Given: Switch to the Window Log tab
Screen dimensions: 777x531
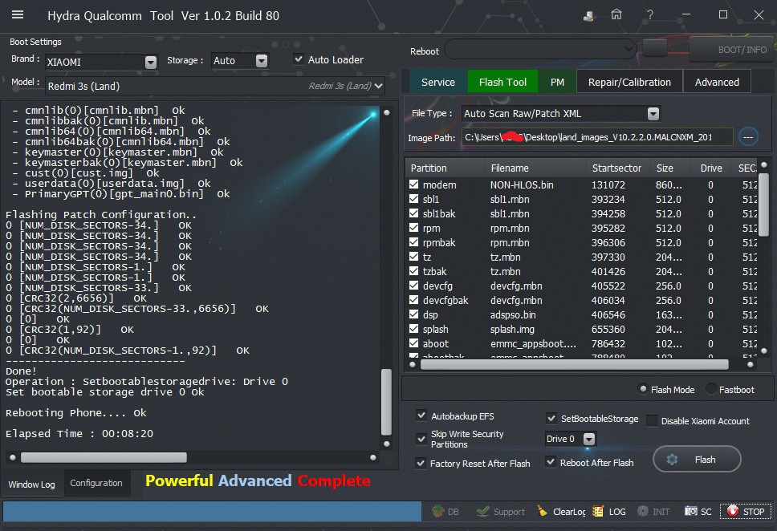Looking at the screenshot, I should 32,484.
